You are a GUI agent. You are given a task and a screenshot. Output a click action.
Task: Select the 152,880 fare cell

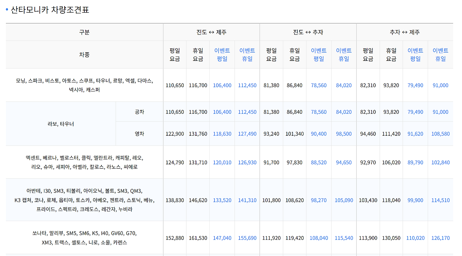175,238
